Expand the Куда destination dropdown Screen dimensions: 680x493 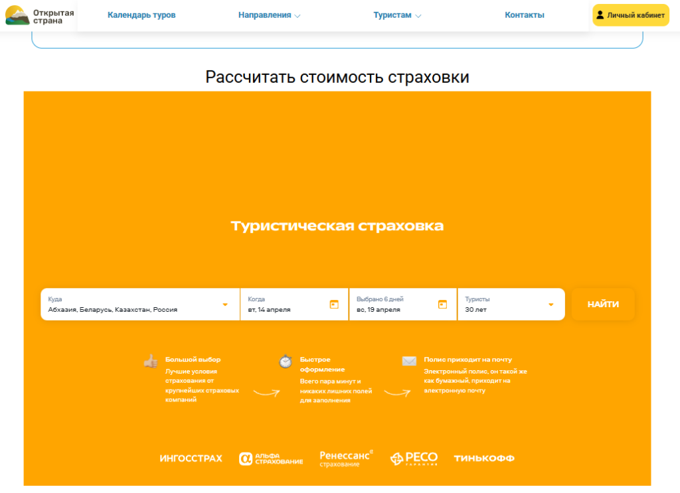coord(224,305)
